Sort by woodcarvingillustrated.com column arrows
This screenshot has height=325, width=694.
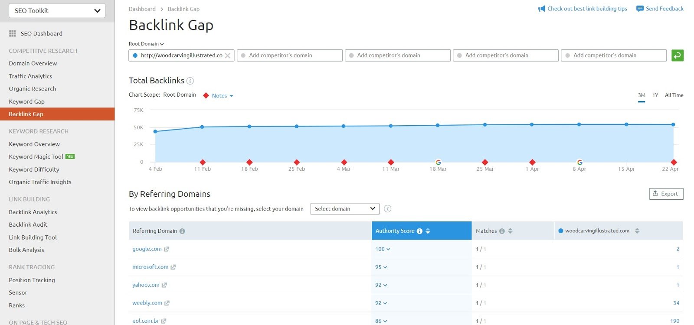coord(637,231)
